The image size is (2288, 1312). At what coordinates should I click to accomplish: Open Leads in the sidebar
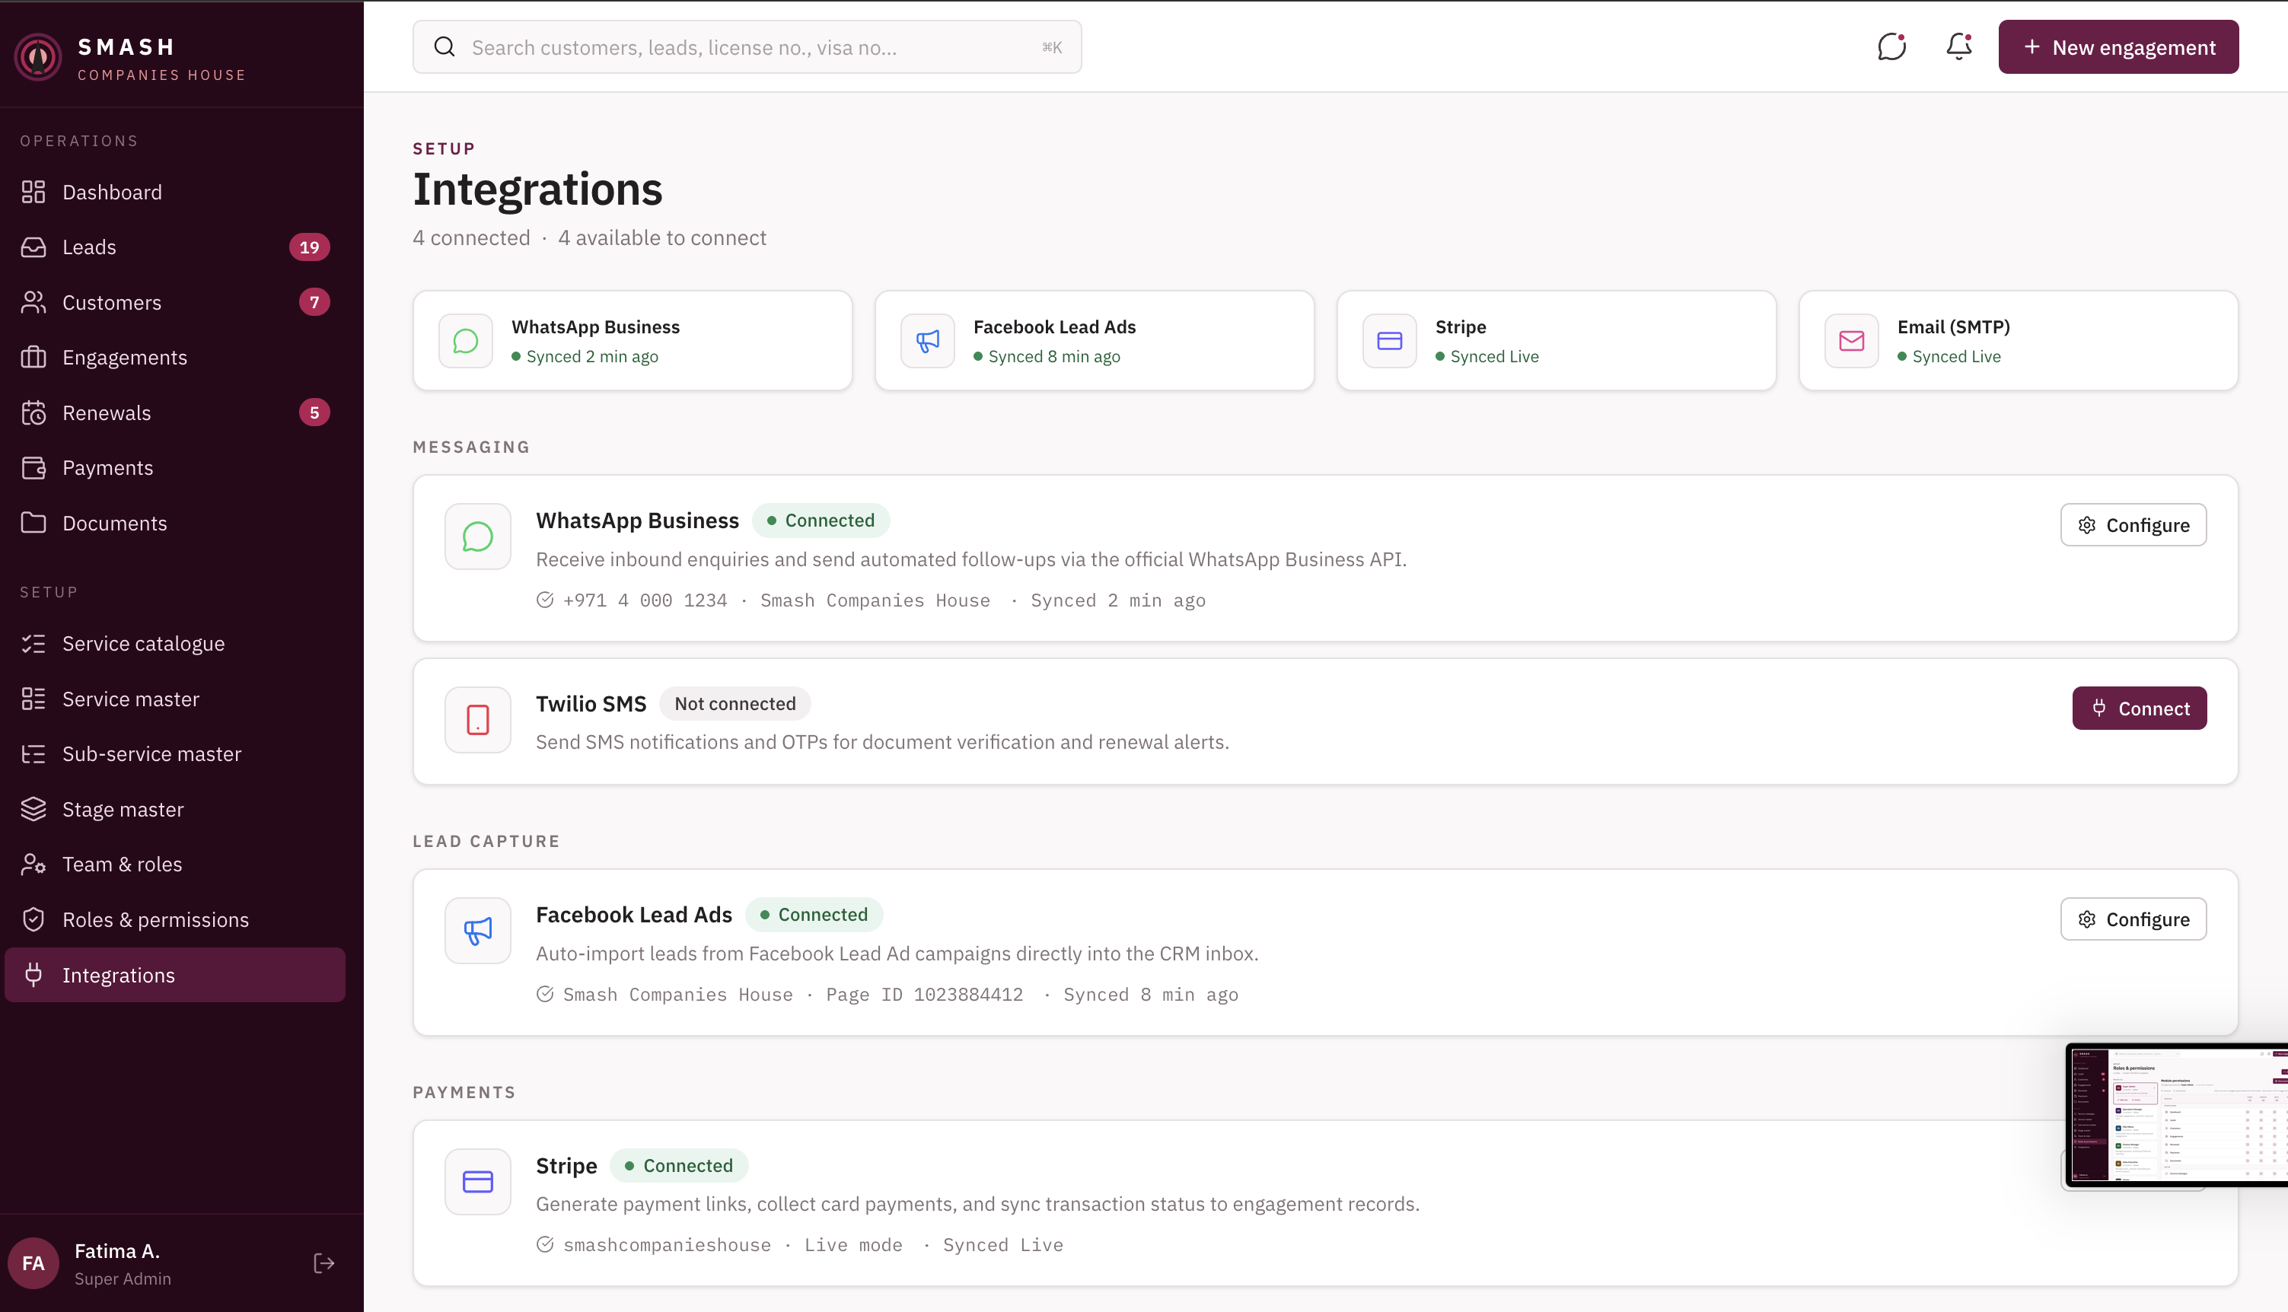click(175, 247)
